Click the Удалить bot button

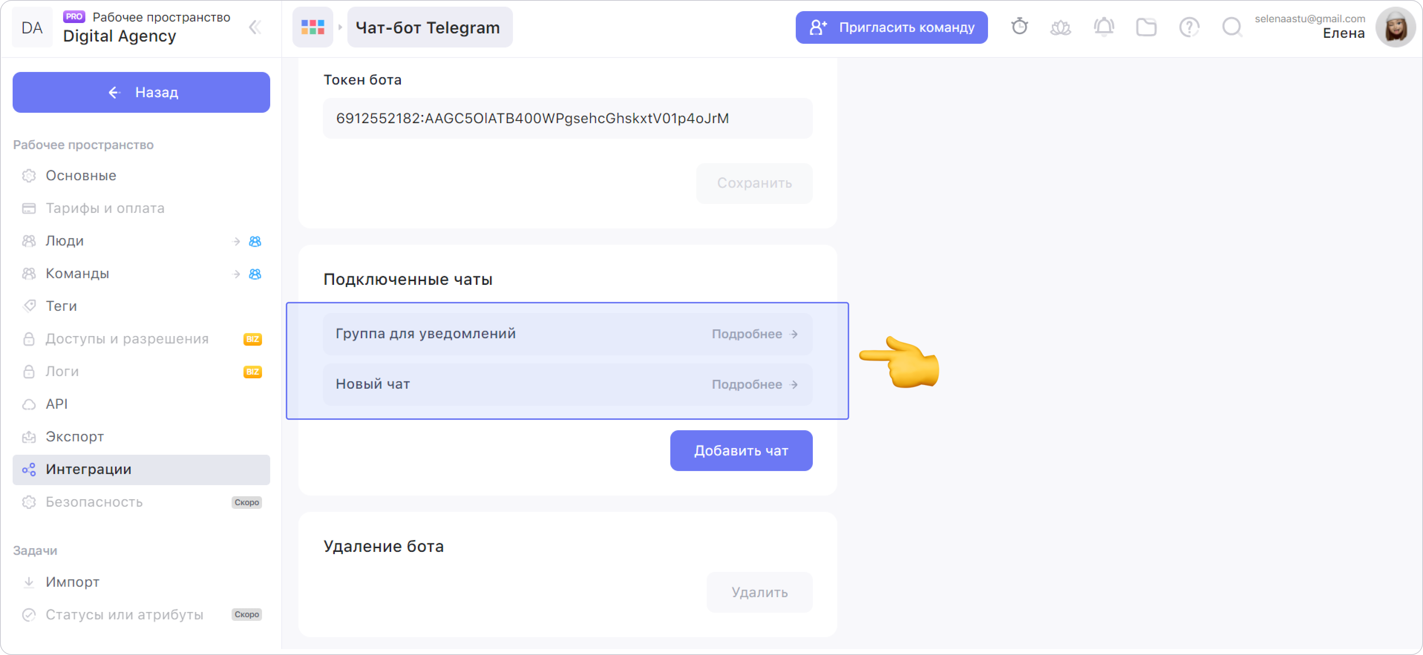click(759, 592)
